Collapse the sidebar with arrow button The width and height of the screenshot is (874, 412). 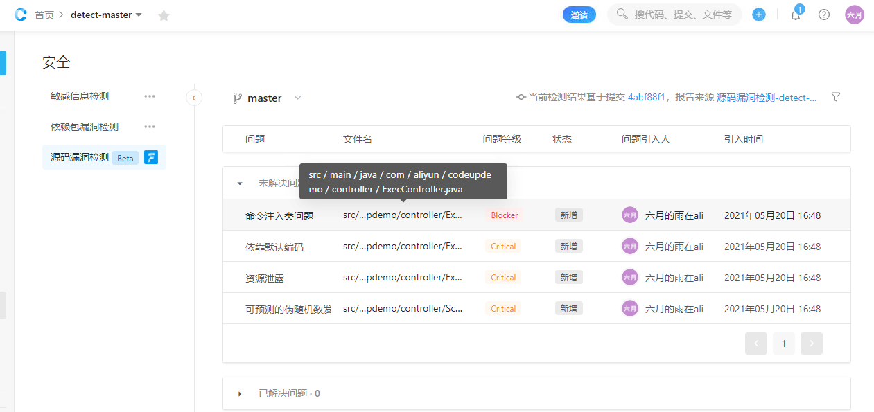tap(194, 98)
